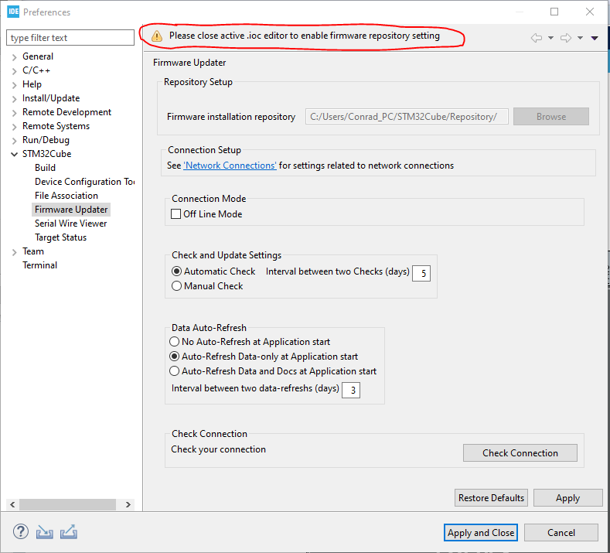Click the Apply button
This screenshot has height=553, width=610.
coord(567,498)
